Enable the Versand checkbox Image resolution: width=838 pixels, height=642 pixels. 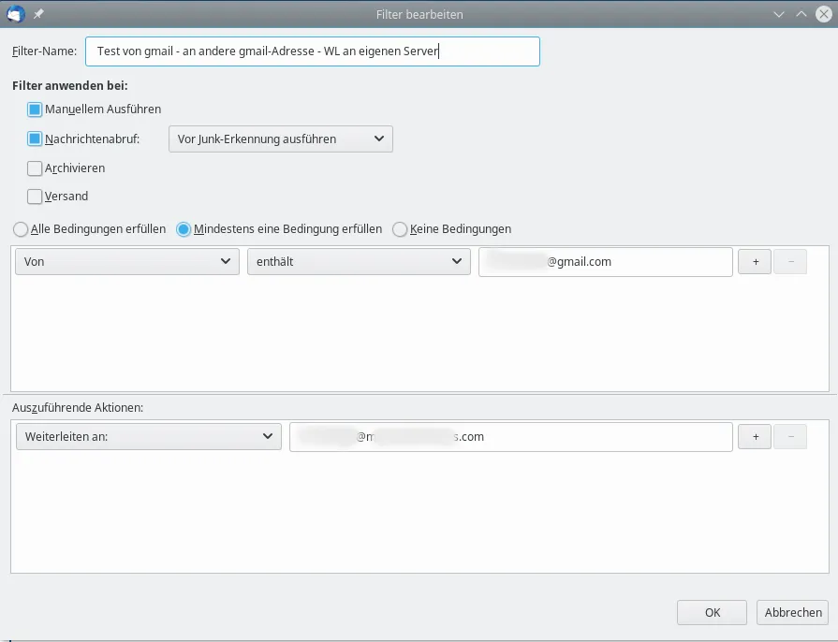[x=35, y=197]
